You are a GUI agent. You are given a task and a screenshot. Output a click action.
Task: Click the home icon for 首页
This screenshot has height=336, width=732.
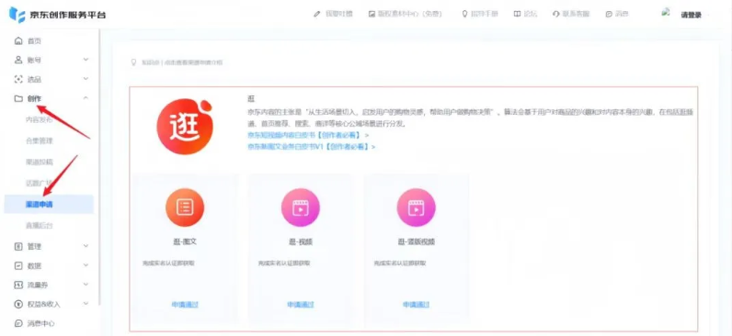click(x=18, y=41)
